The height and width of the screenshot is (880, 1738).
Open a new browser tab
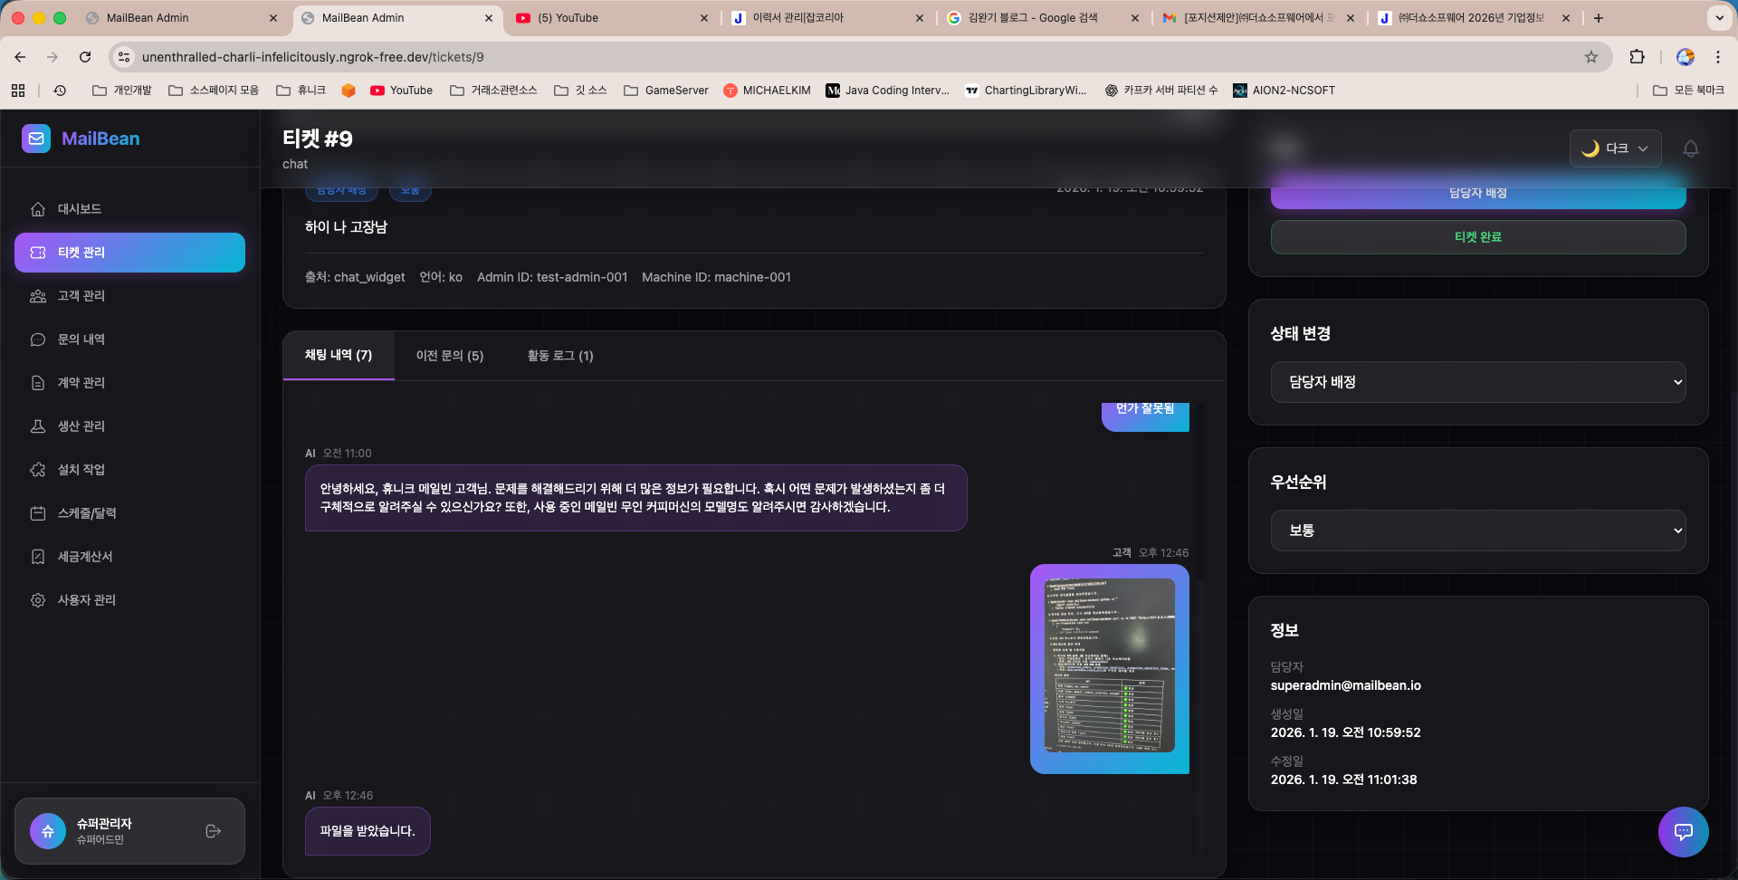click(1599, 18)
